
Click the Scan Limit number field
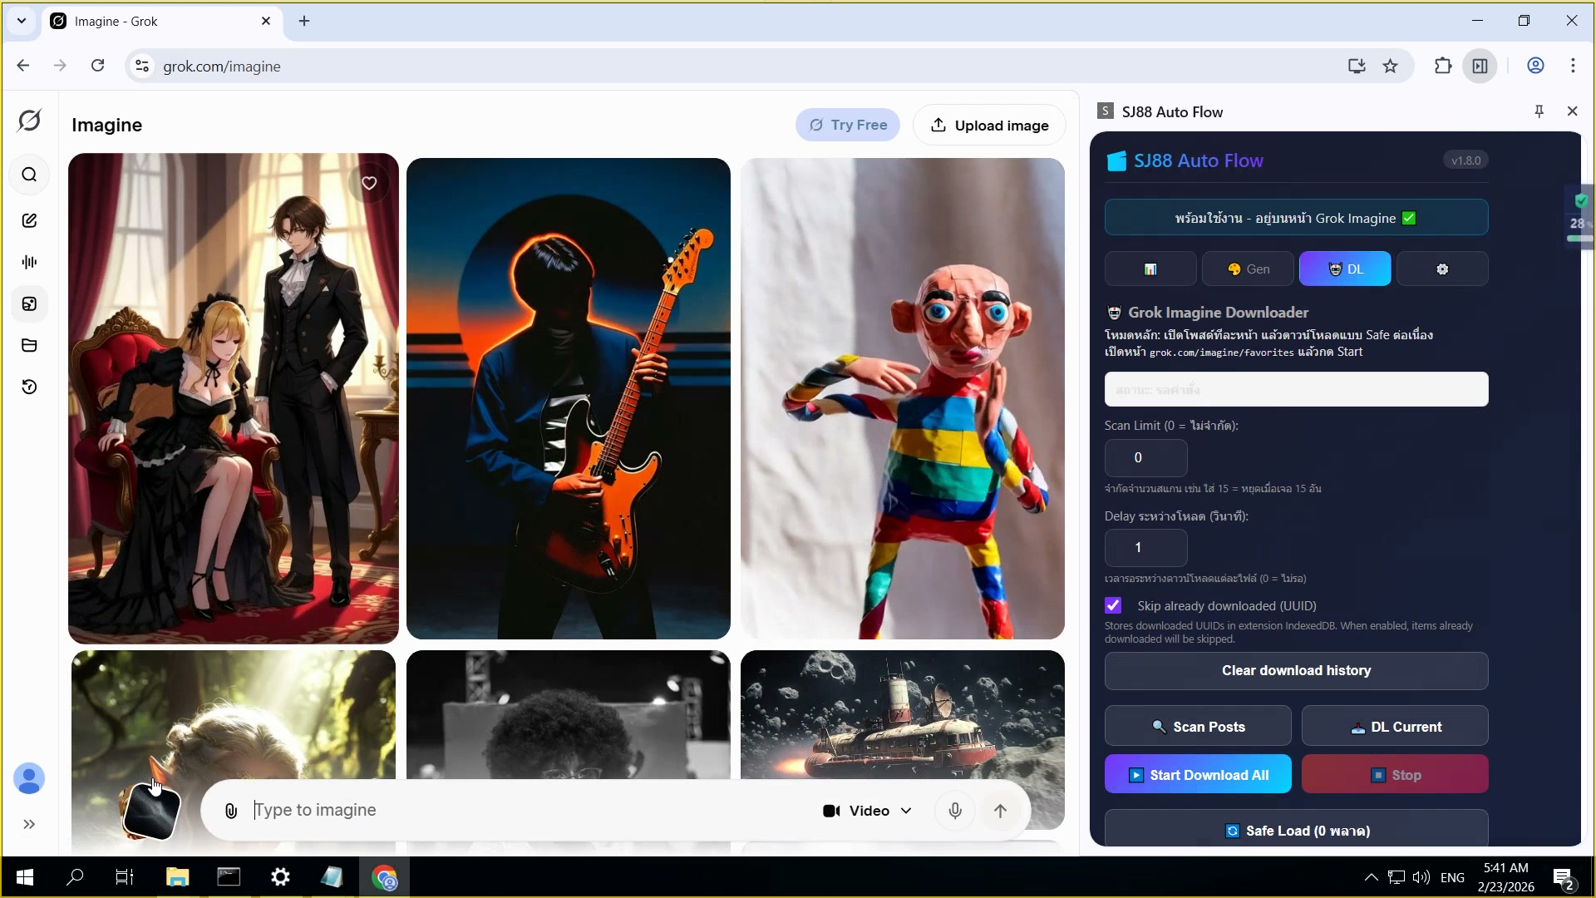click(1145, 457)
